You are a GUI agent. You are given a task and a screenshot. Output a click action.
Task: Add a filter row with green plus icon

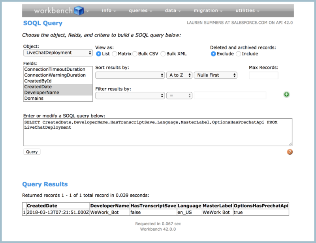(286, 94)
